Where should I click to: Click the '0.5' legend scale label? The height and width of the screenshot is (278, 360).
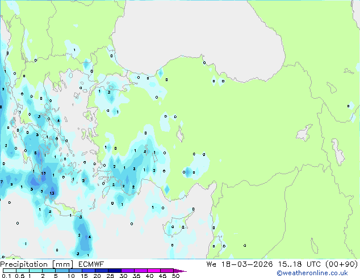pyautogui.click(x=20, y=276)
